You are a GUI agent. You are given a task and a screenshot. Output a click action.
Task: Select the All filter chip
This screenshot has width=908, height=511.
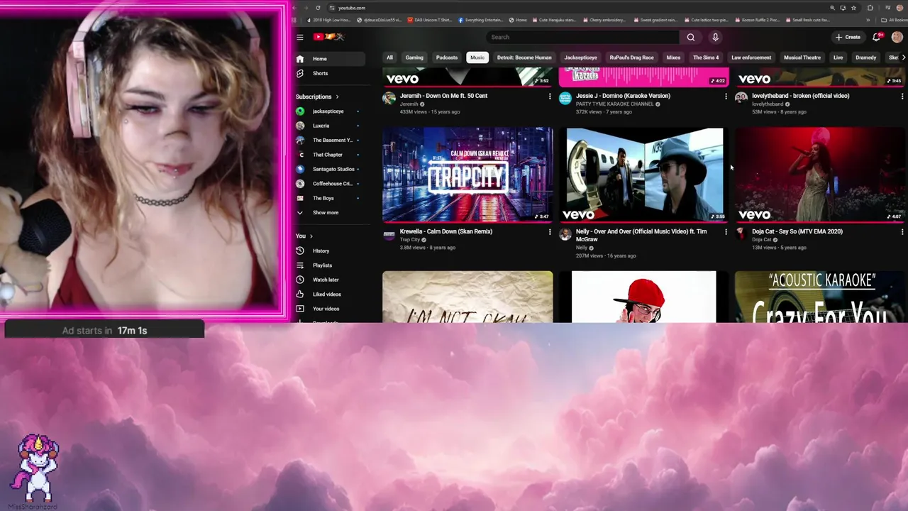coord(389,57)
